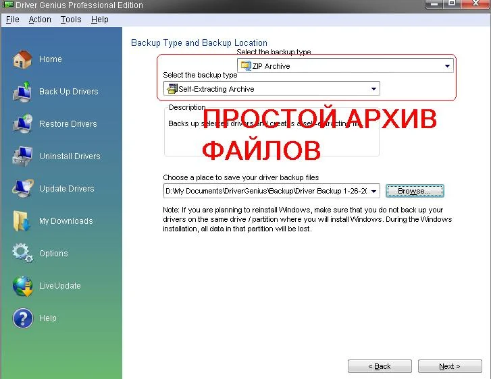
Task: Expand the Self-Extracting Archive dropdown arrow
Action: pos(373,89)
